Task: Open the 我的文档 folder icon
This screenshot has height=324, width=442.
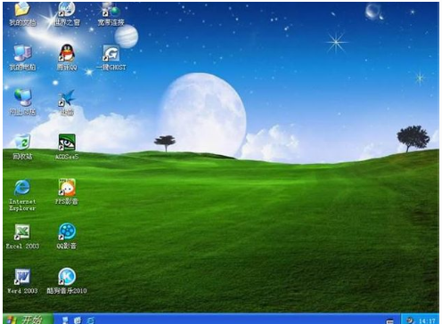Action: coord(22,10)
